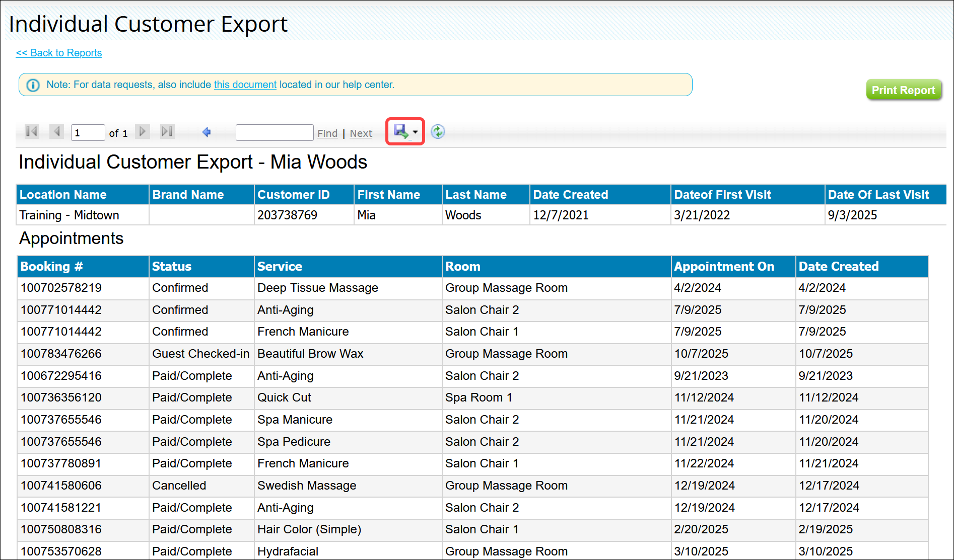
Task: Click Appointment On column header
Action: (x=733, y=267)
